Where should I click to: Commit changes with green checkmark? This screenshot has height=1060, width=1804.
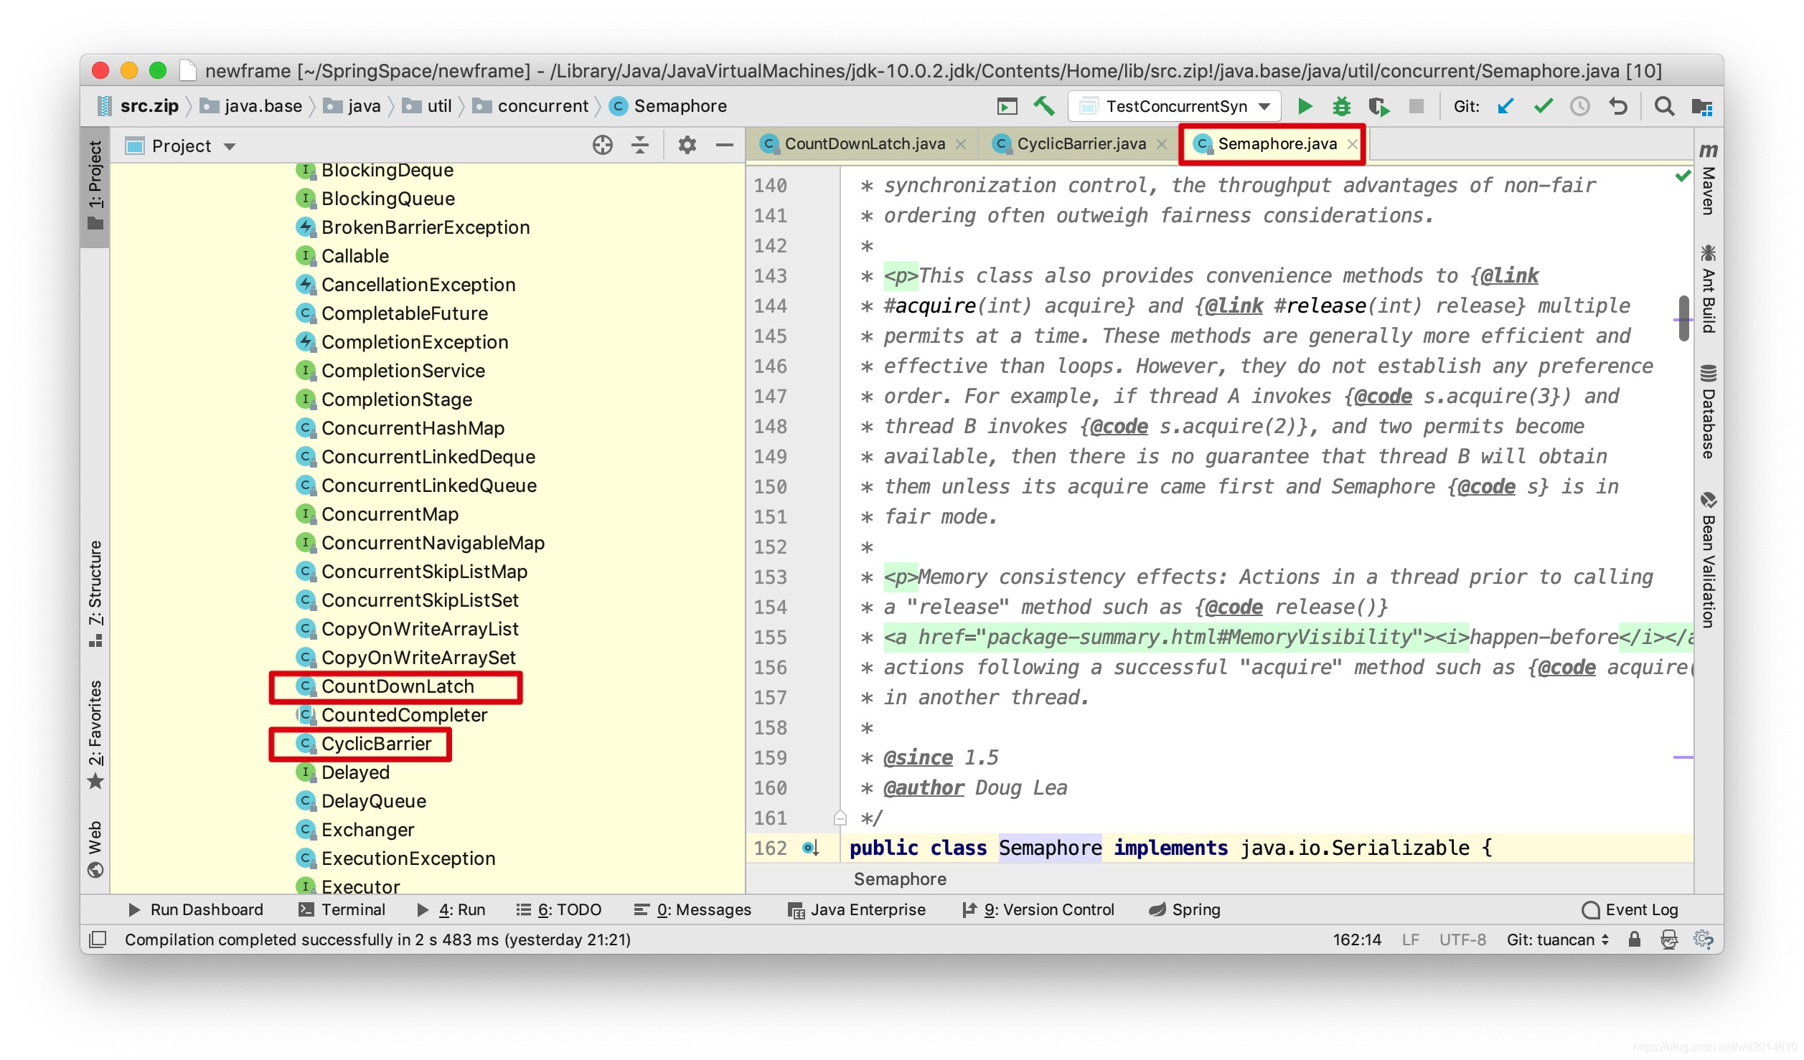pyautogui.click(x=1543, y=106)
